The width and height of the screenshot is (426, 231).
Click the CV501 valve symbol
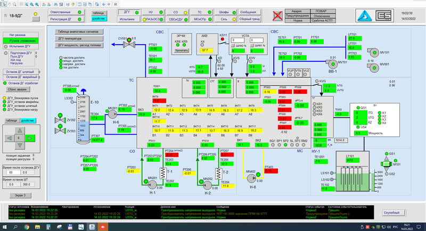click(129, 44)
